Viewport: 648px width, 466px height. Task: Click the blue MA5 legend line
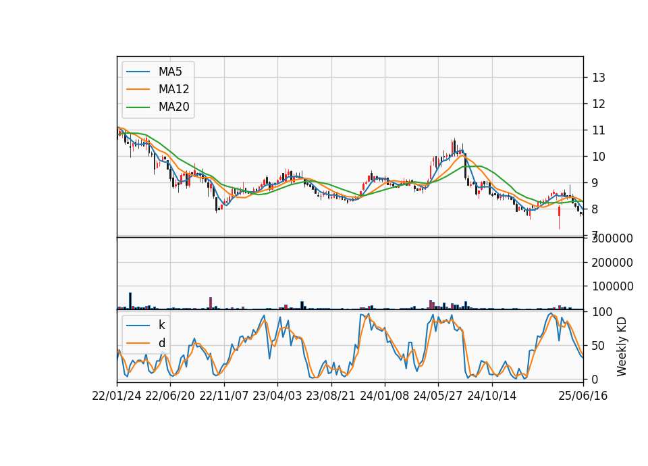(x=138, y=72)
